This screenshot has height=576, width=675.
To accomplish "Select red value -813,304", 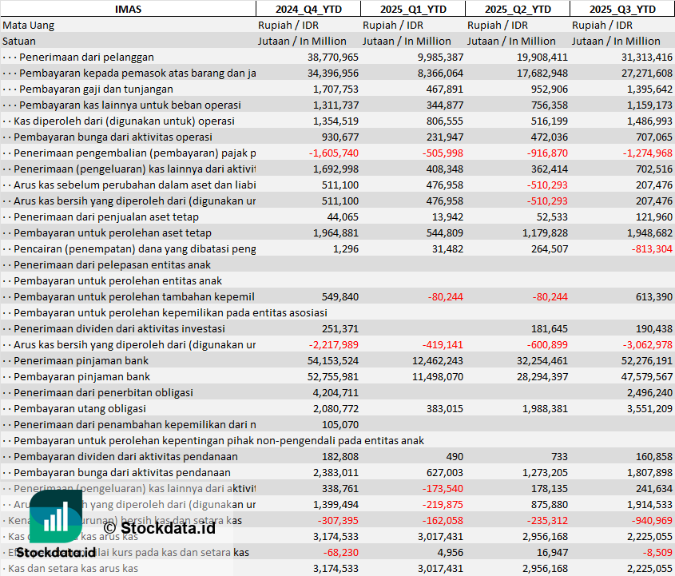I will pyautogui.click(x=652, y=248).
